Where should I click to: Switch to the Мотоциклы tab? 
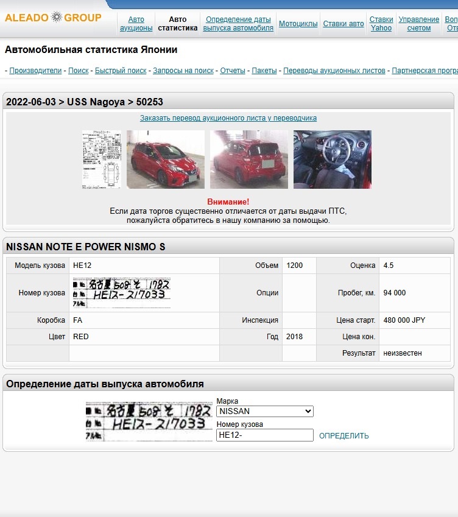(x=298, y=24)
